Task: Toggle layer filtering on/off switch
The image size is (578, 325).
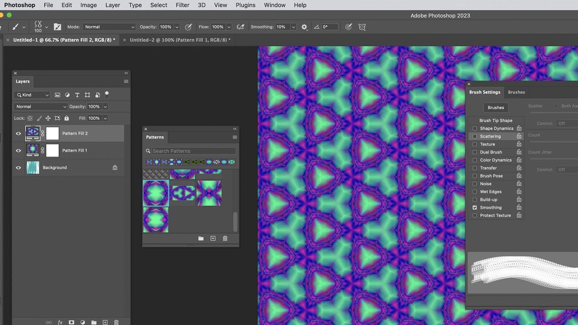Action: click(x=107, y=94)
